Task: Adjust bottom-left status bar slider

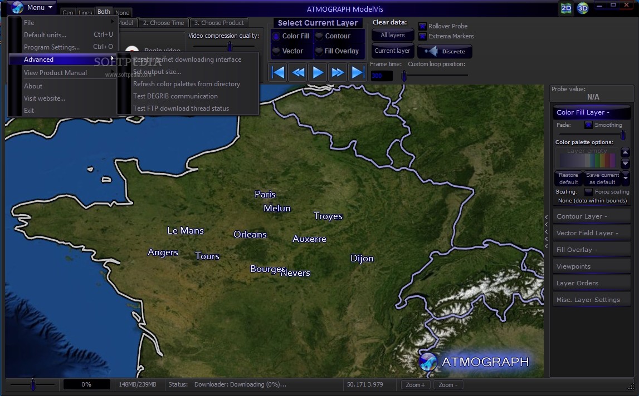Action: 33,384
